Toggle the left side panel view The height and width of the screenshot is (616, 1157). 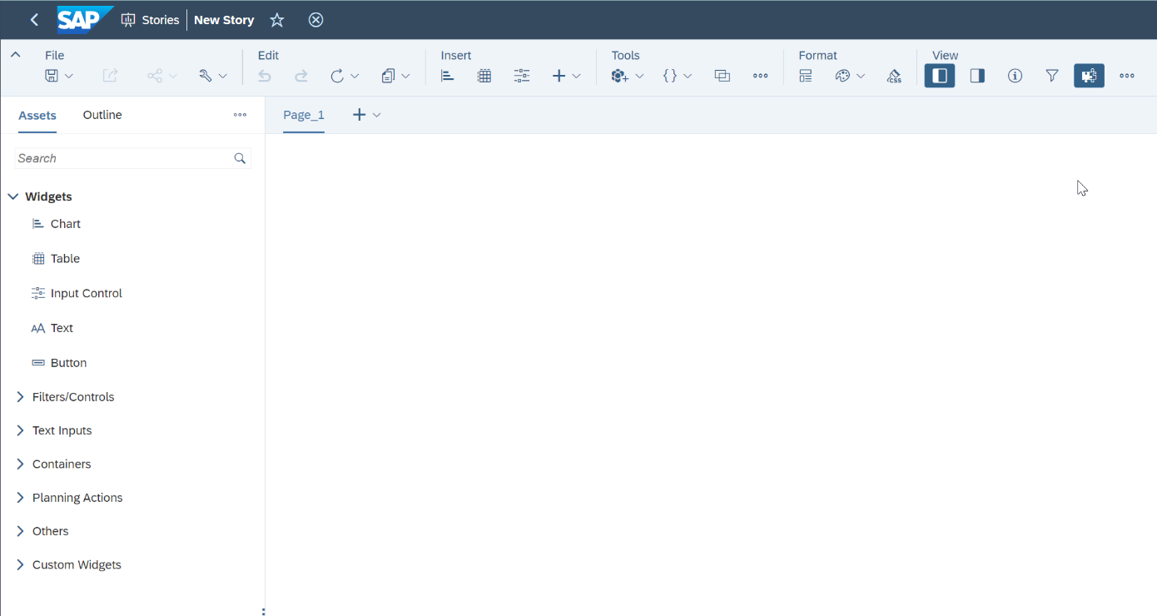pos(940,76)
